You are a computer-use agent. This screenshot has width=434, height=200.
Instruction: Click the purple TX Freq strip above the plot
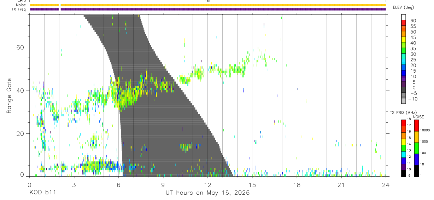point(208,9)
